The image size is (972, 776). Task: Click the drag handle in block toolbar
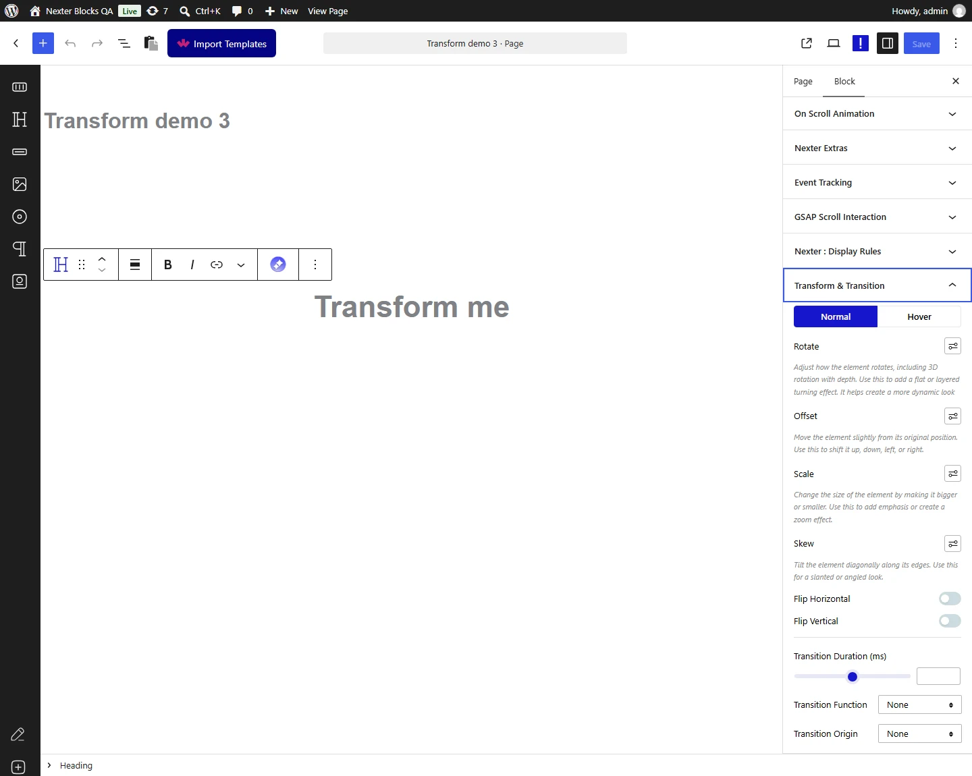(x=82, y=265)
